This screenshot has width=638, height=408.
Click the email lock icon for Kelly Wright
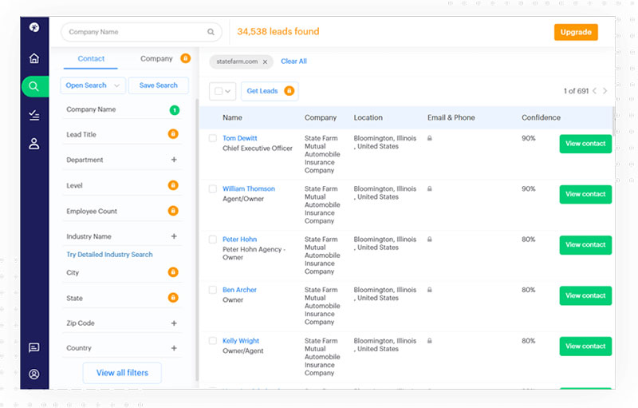(429, 341)
